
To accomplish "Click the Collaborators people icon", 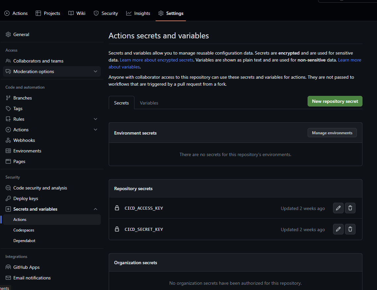I will [8, 61].
